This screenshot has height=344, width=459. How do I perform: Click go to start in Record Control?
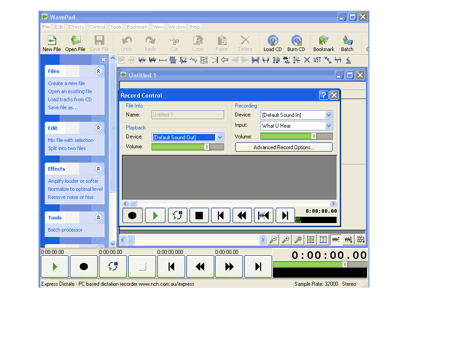221,215
